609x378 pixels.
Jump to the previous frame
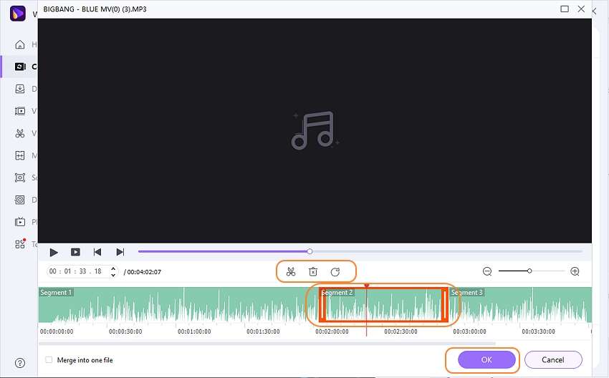(97, 252)
